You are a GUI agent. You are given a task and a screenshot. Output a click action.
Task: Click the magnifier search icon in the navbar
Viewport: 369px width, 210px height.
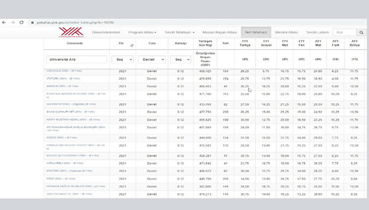click(361, 32)
